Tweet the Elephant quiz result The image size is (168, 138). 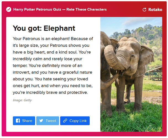tap(48, 121)
